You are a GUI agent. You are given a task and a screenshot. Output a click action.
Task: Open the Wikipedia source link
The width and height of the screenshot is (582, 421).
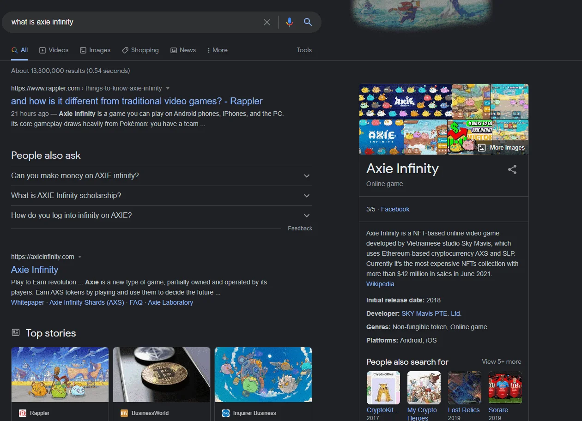pyautogui.click(x=380, y=284)
